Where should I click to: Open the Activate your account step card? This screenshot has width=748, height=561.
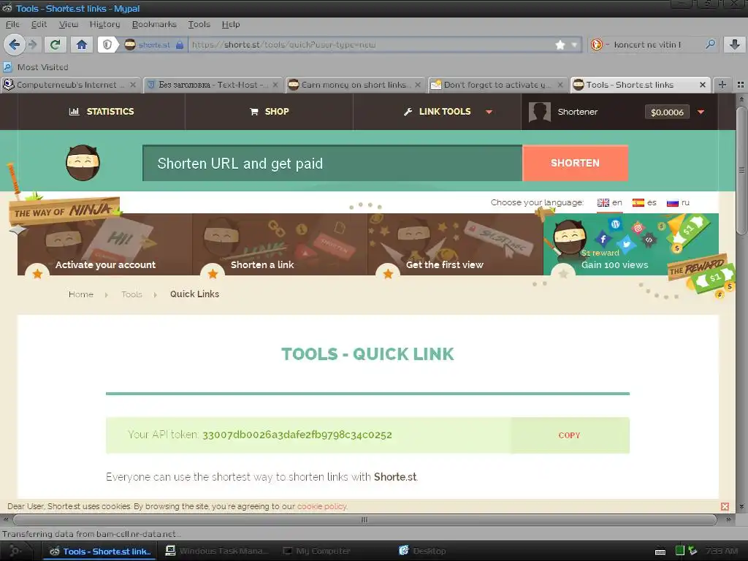point(105,244)
